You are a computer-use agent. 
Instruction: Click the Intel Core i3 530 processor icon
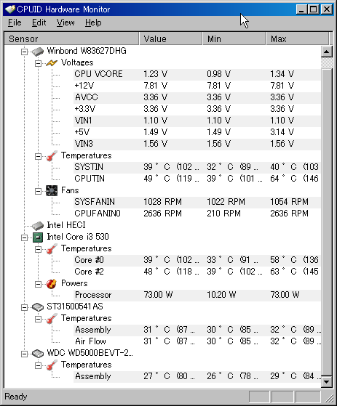click(38, 237)
